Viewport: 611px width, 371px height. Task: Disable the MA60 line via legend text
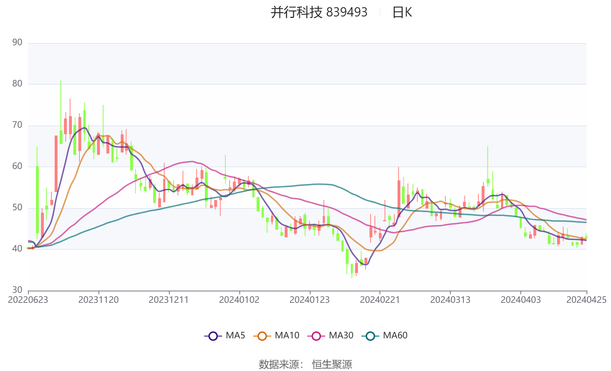[395, 335]
